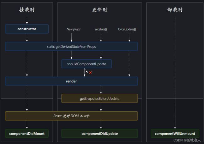
Task: Click the forceUpdate() label
Action: point(127,29)
